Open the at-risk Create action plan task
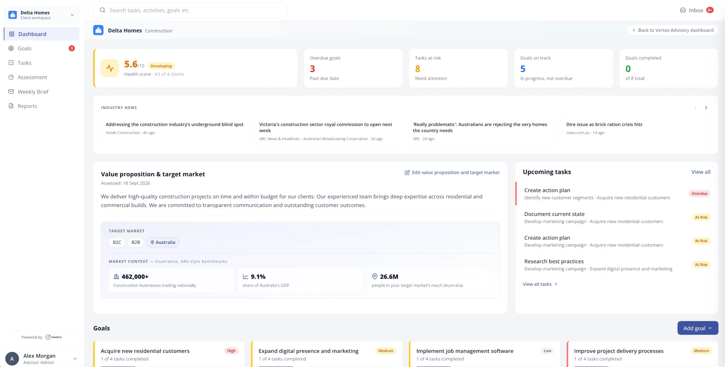This screenshot has width=725, height=367. click(x=617, y=241)
